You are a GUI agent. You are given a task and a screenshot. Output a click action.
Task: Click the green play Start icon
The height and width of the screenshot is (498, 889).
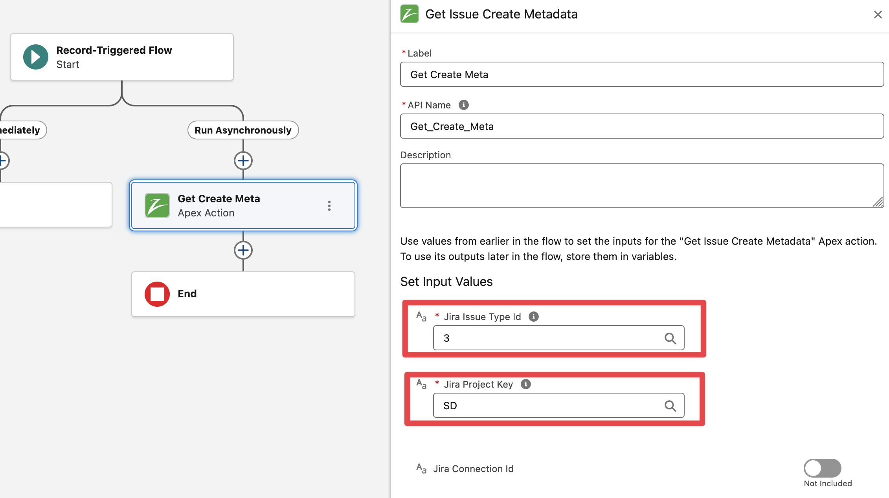36,57
